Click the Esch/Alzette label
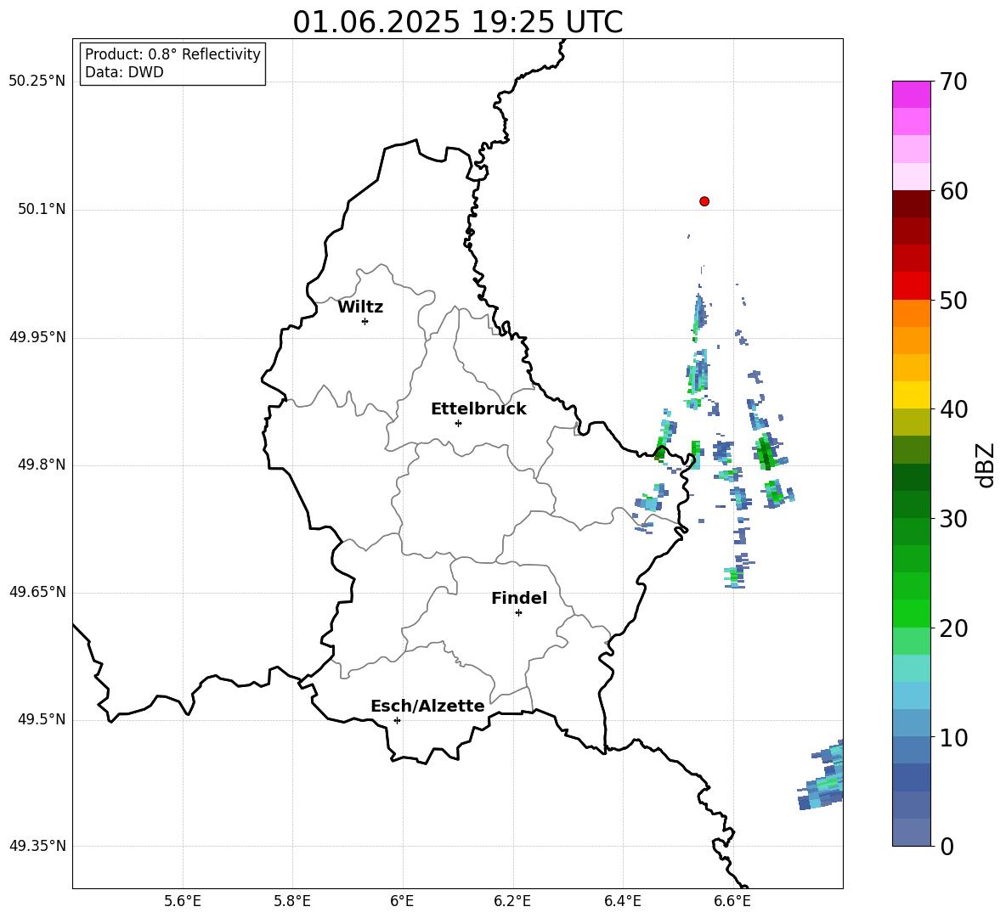The height and width of the screenshot is (918, 1006). coord(427,706)
